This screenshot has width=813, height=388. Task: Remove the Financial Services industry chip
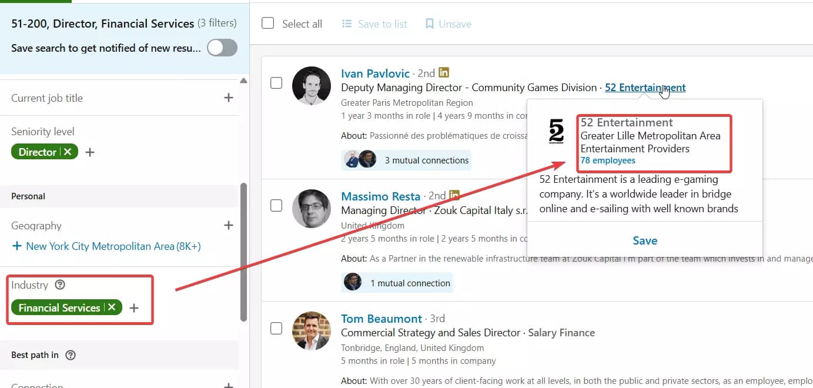112,307
